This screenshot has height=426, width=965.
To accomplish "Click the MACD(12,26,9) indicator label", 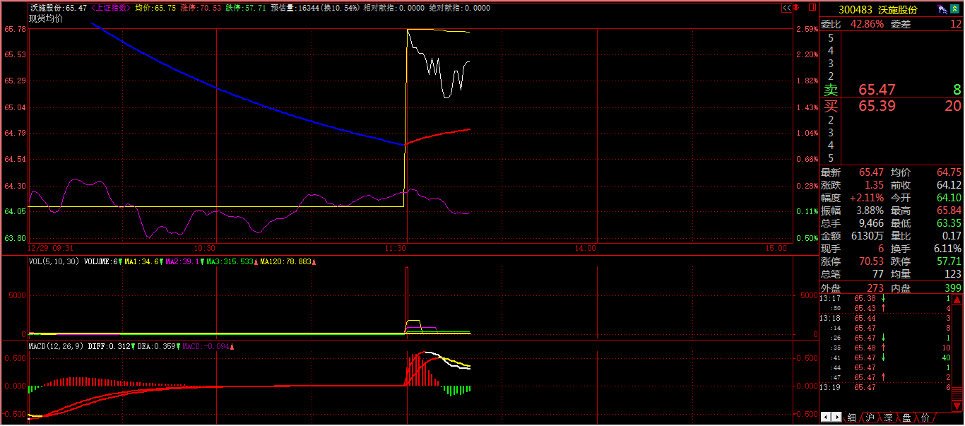I will click(57, 346).
